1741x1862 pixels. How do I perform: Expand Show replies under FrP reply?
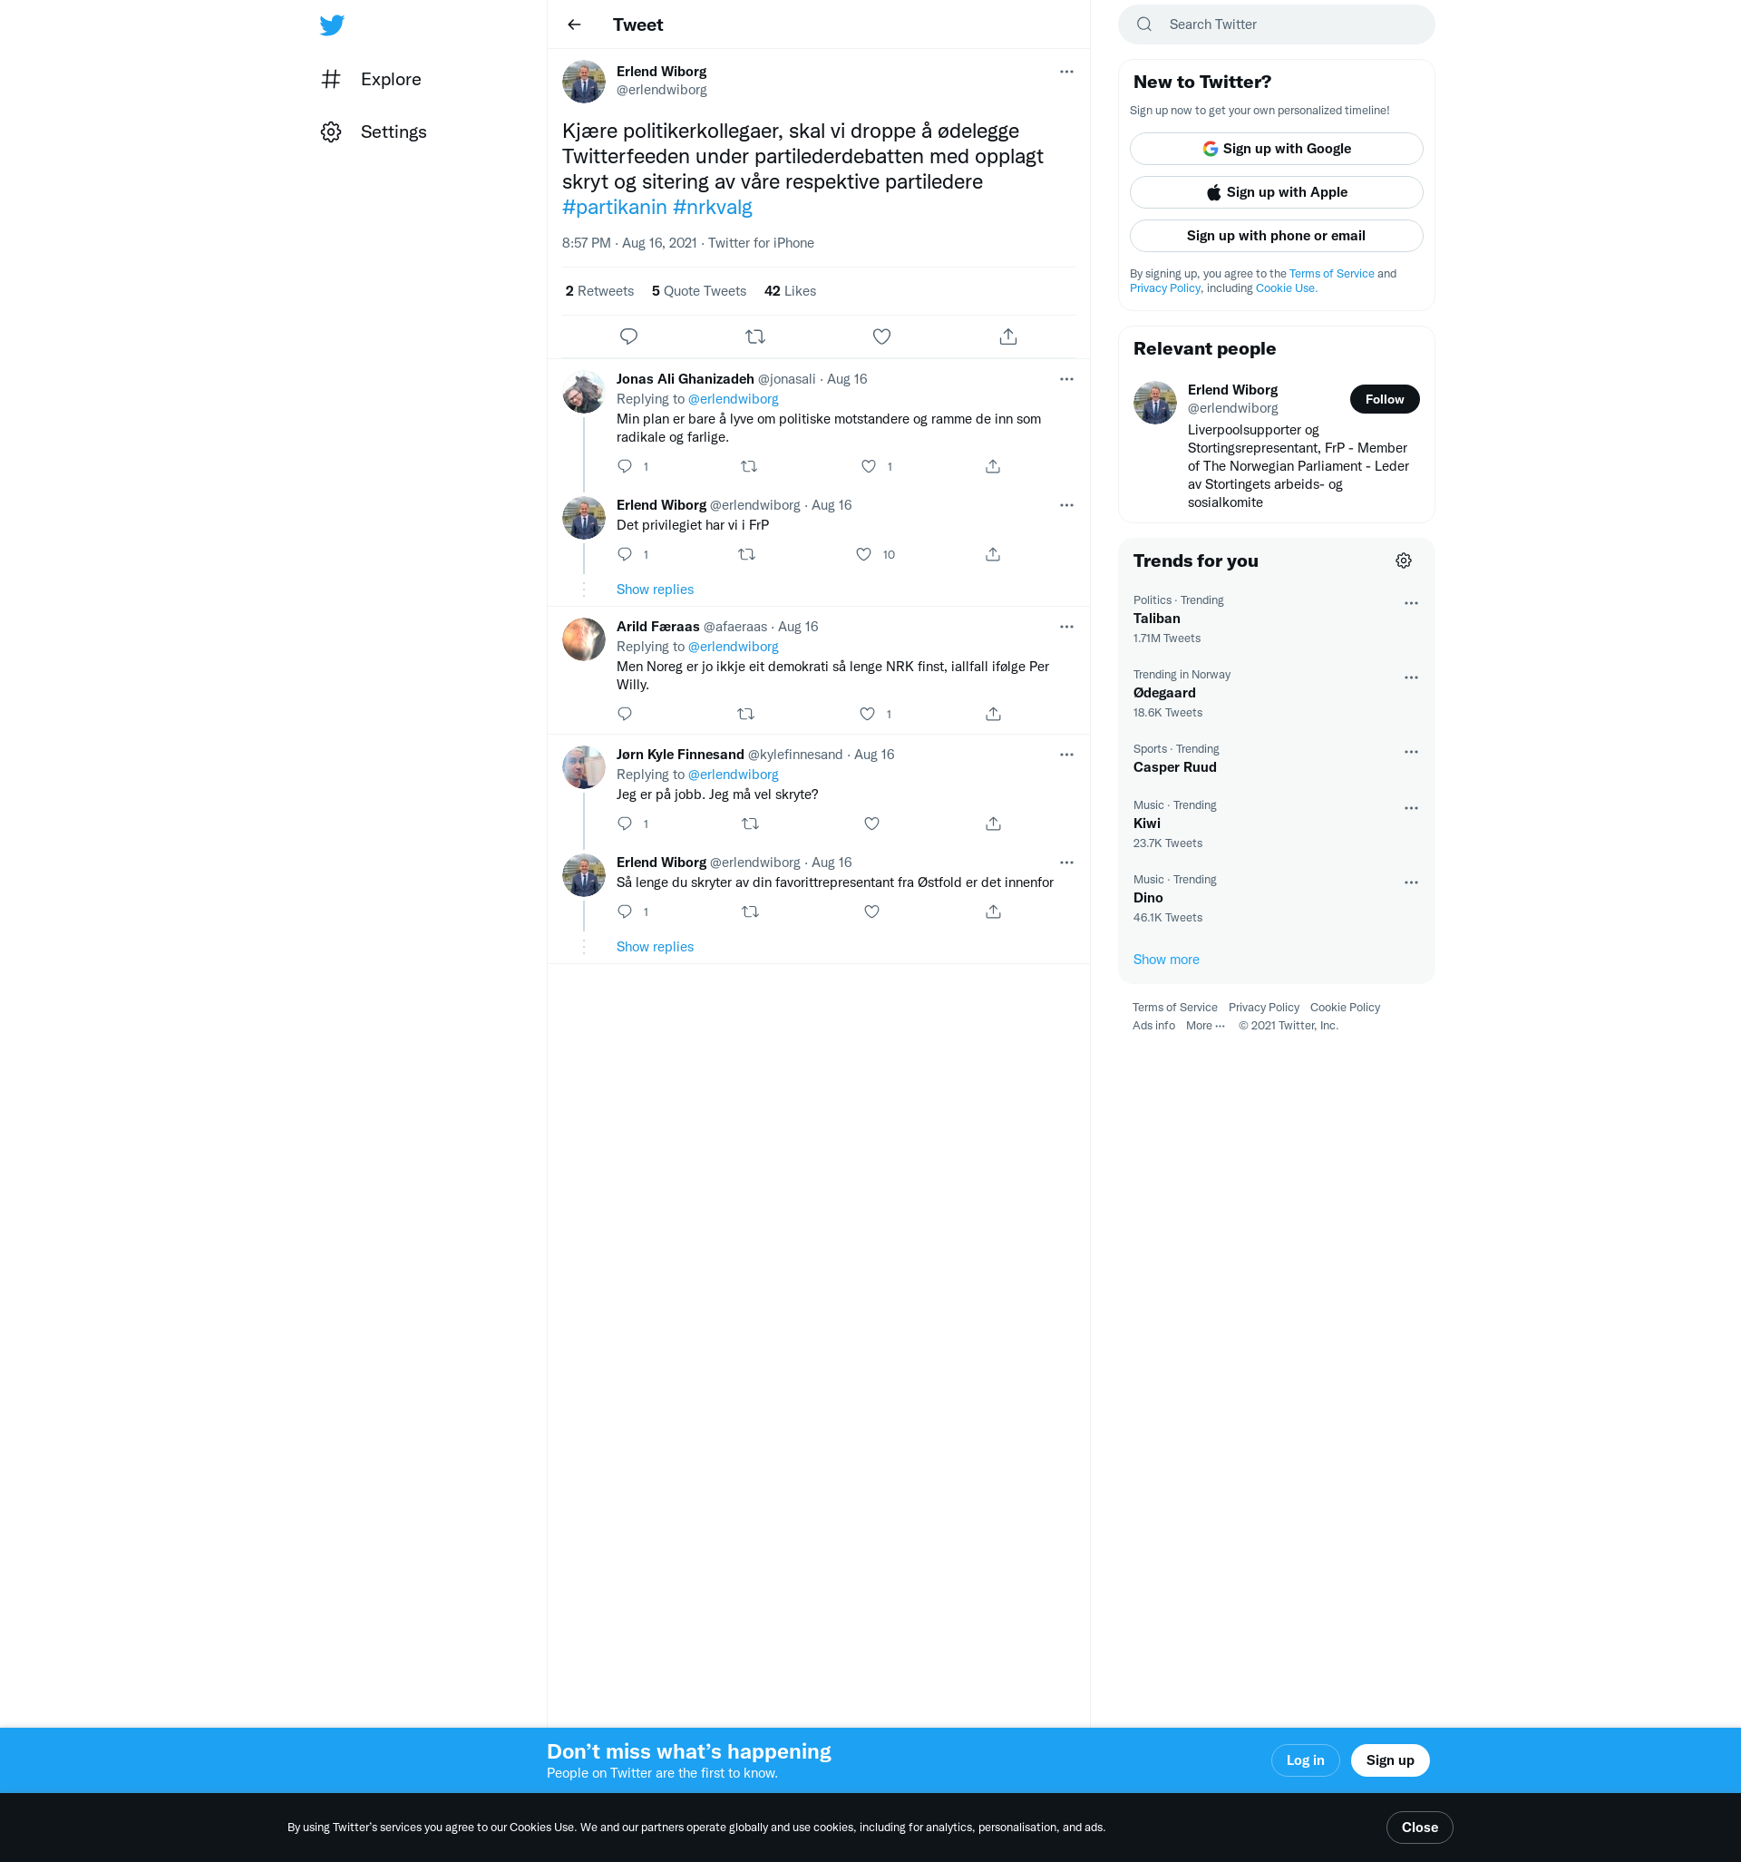655,590
